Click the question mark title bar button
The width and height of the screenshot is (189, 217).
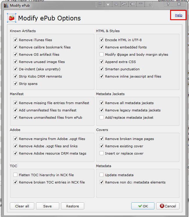pyautogui.click(x=168, y=4)
